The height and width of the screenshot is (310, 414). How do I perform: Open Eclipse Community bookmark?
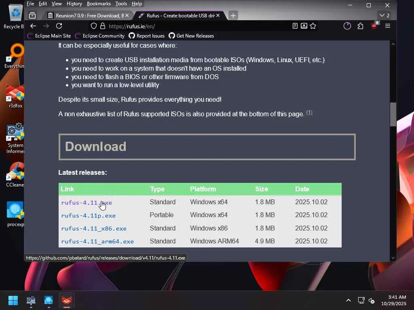[x=100, y=36]
